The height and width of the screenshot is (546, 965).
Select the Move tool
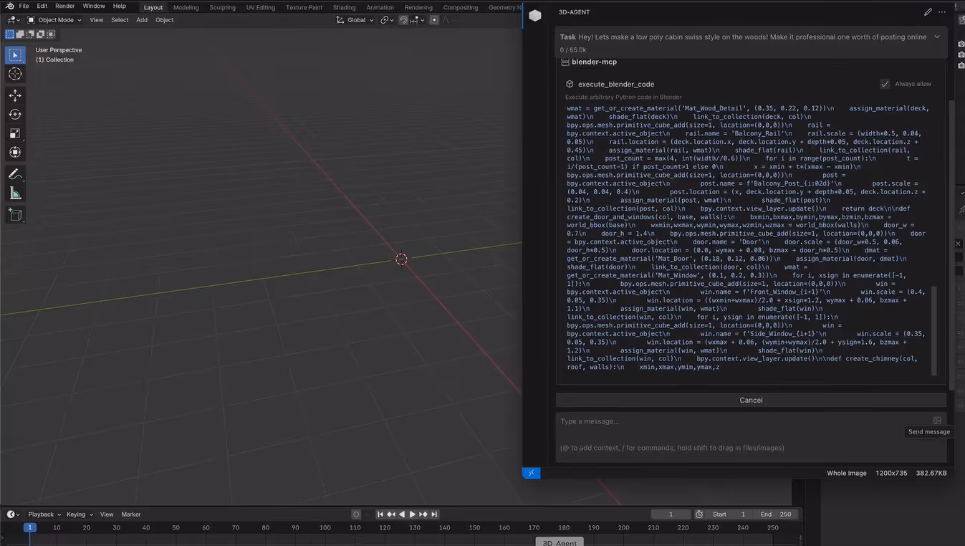(14, 95)
